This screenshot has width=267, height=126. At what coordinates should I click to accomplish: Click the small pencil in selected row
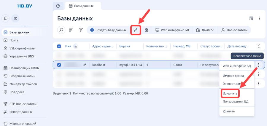[x=85, y=65]
